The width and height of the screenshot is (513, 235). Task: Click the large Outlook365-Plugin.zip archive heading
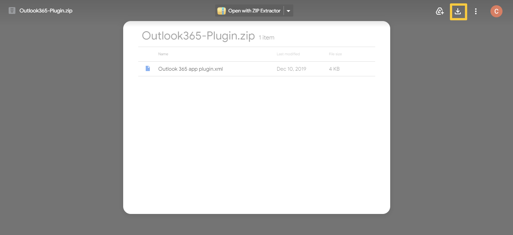point(198,36)
